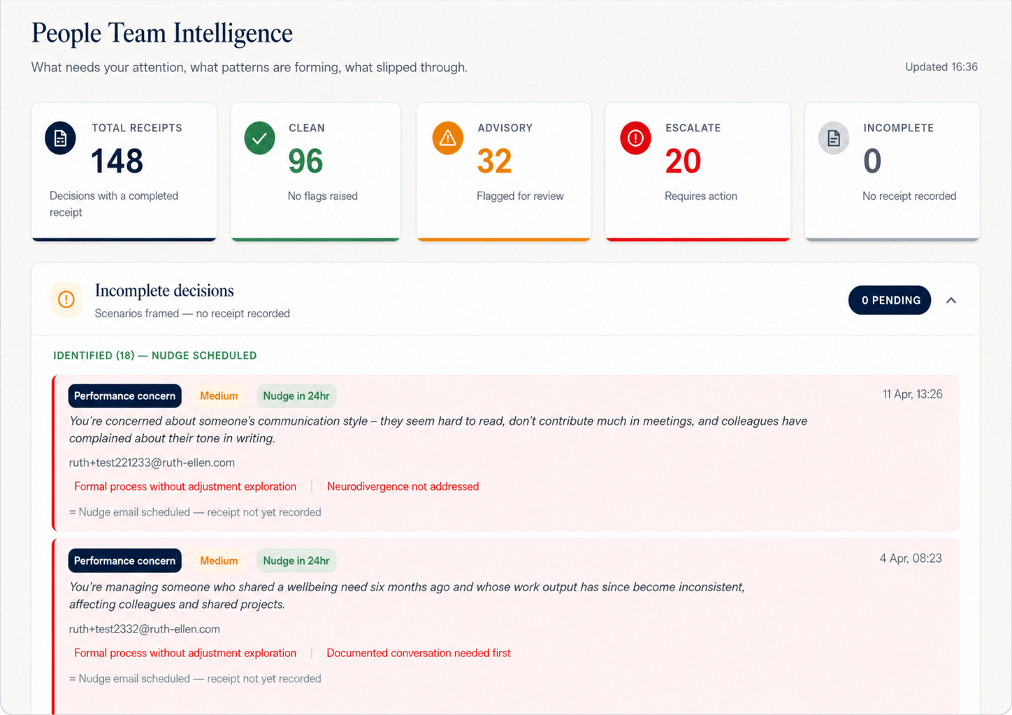Viewport: 1012px width, 715px height.
Task: Click the Incomplete decisions orange alert icon
Action: tap(66, 300)
